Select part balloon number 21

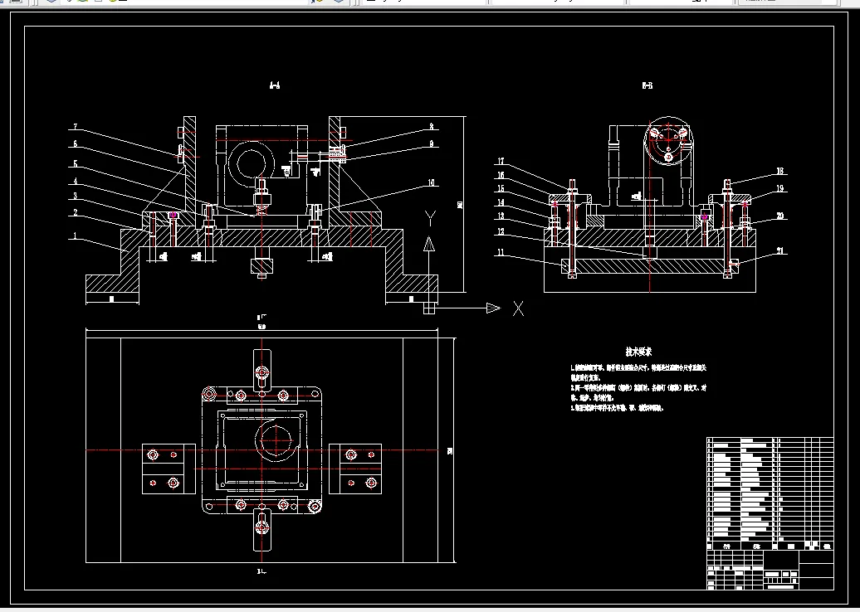coord(780,251)
